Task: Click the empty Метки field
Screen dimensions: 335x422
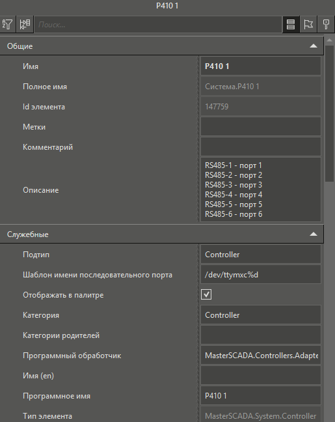Action: tap(261, 126)
